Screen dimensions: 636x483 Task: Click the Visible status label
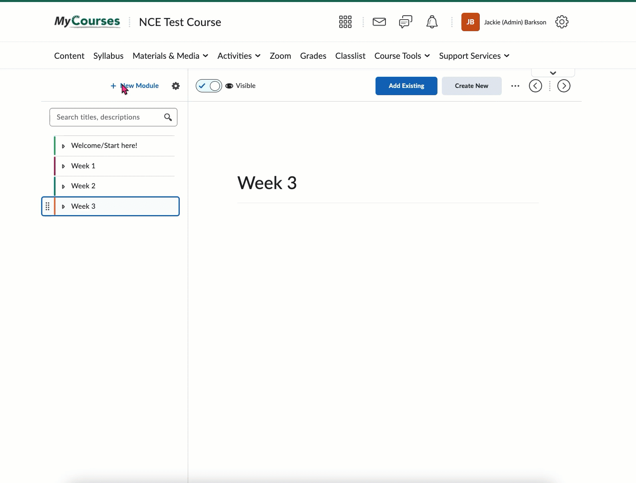246,86
